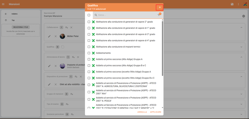Clear Attrezzatura di lavoro with X icon
The height and width of the screenshot is (119, 249).
78,57
